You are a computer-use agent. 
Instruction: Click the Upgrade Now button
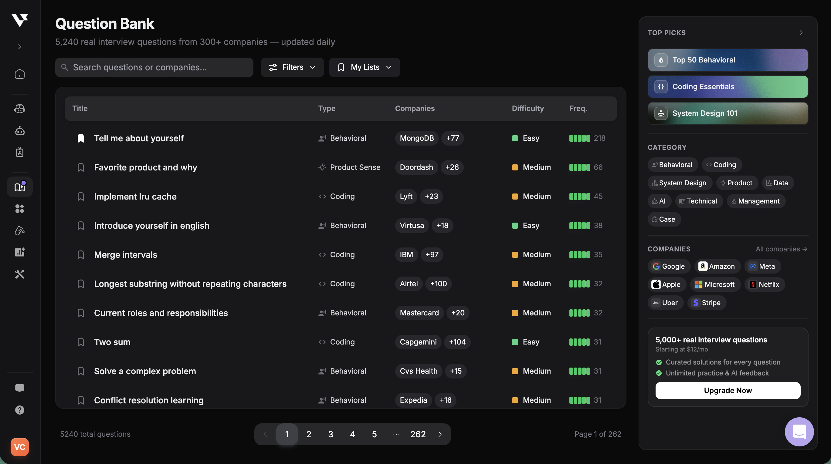click(x=728, y=391)
